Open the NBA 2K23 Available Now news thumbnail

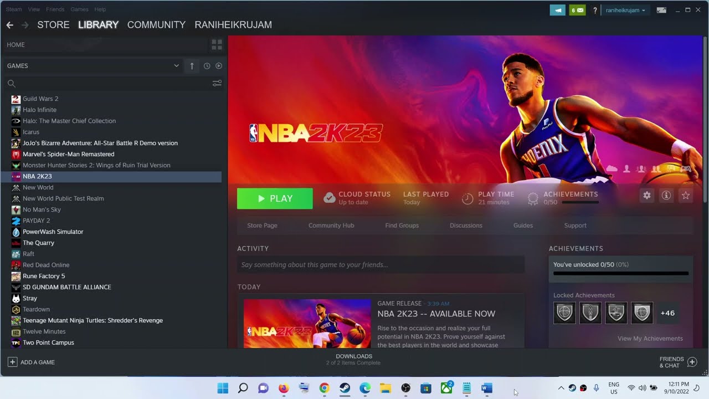tap(307, 324)
